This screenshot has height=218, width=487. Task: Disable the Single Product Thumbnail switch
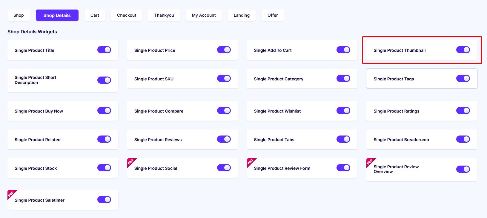click(463, 50)
